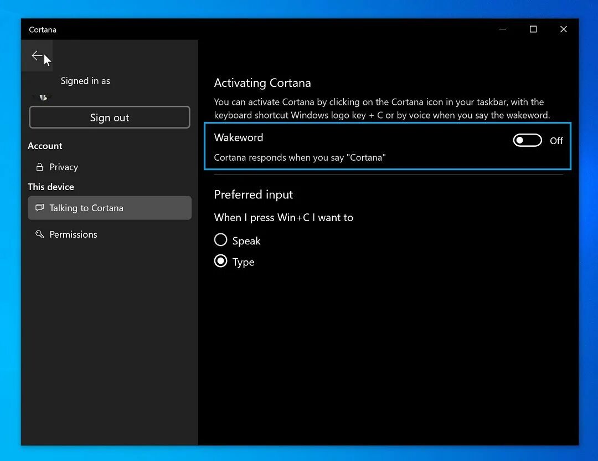Minimize the Cortana window
This screenshot has width=598, height=461.
(503, 29)
